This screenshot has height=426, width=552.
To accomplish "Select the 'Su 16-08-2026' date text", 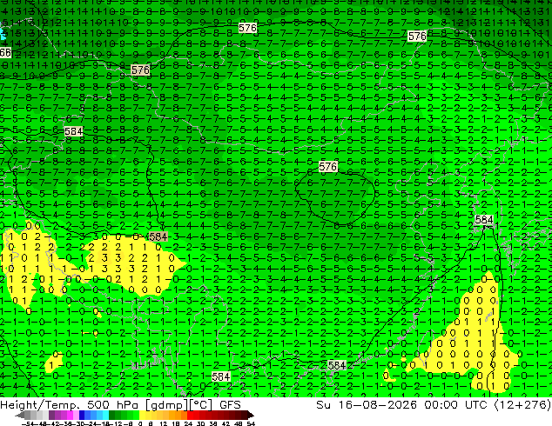I will click(367, 405).
